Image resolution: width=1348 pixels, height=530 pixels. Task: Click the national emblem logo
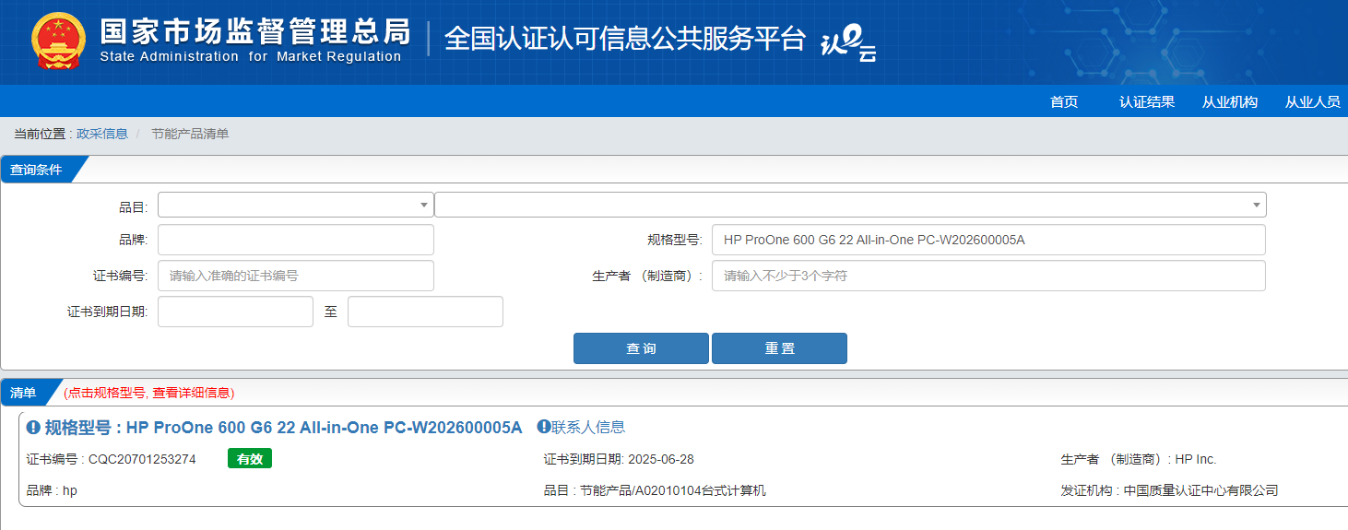[58, 41]
